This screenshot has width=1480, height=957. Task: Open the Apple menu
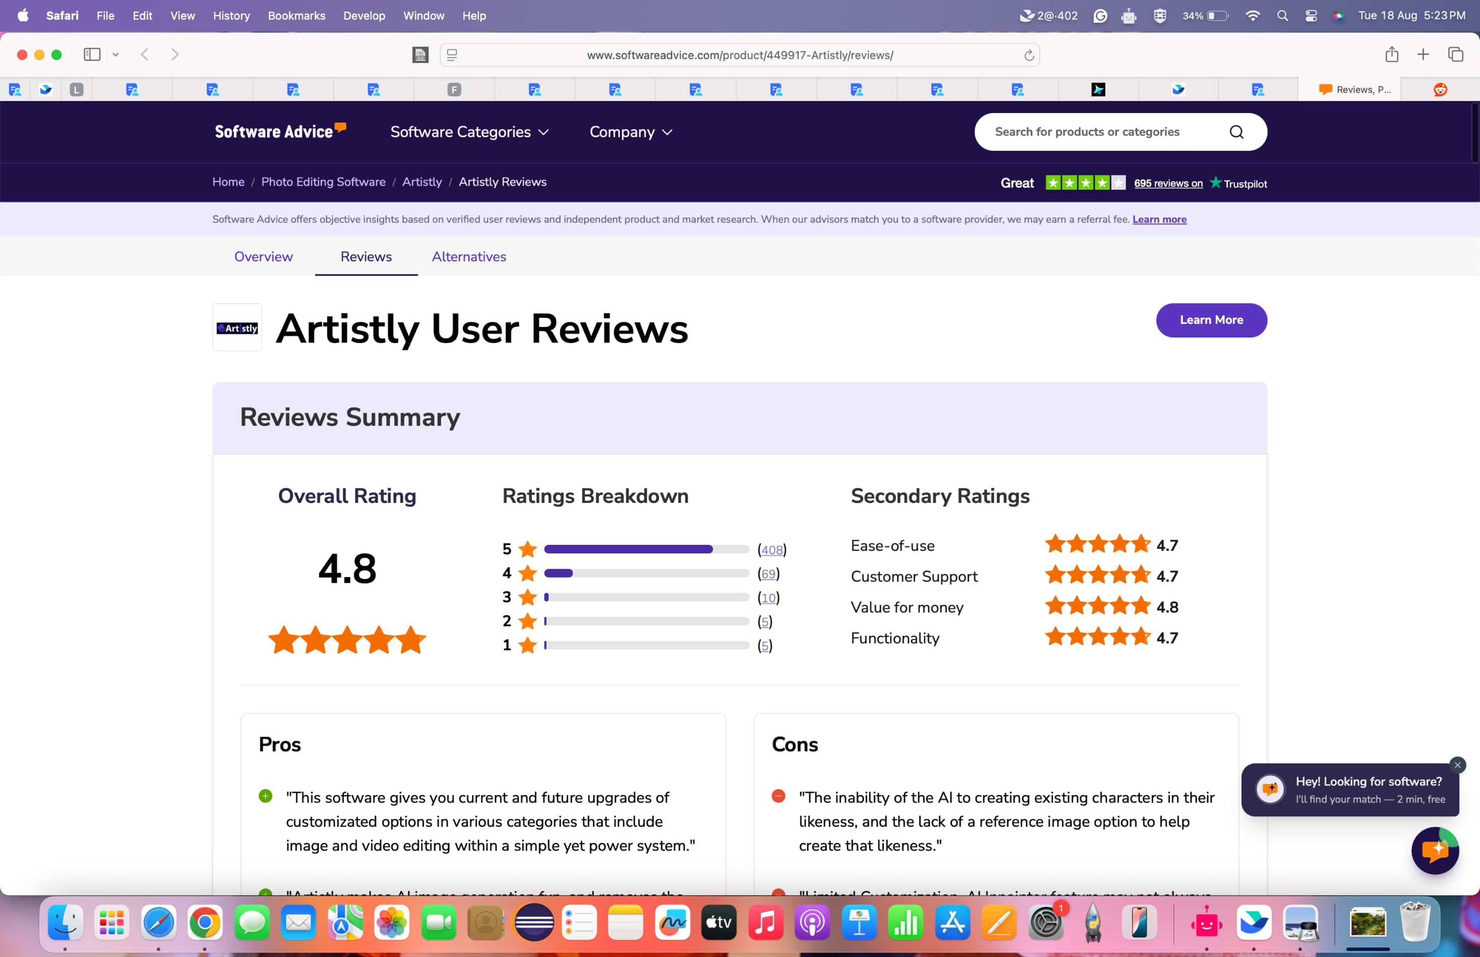[x=23, y=16]
